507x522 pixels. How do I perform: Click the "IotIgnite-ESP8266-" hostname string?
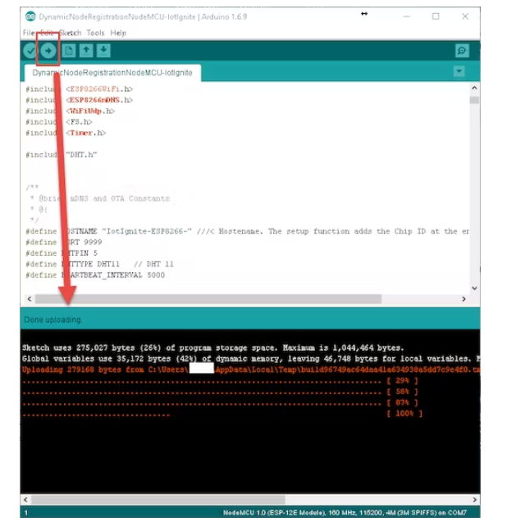pyautogui.click(x=147, y=231)
